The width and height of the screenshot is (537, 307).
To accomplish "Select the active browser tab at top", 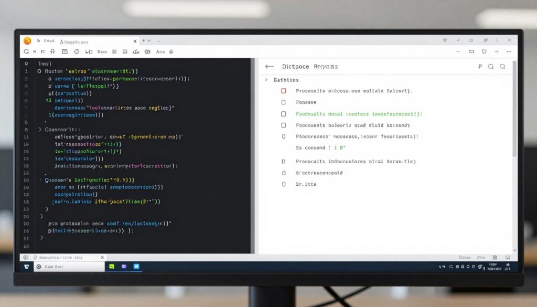I will coord(79,41).
